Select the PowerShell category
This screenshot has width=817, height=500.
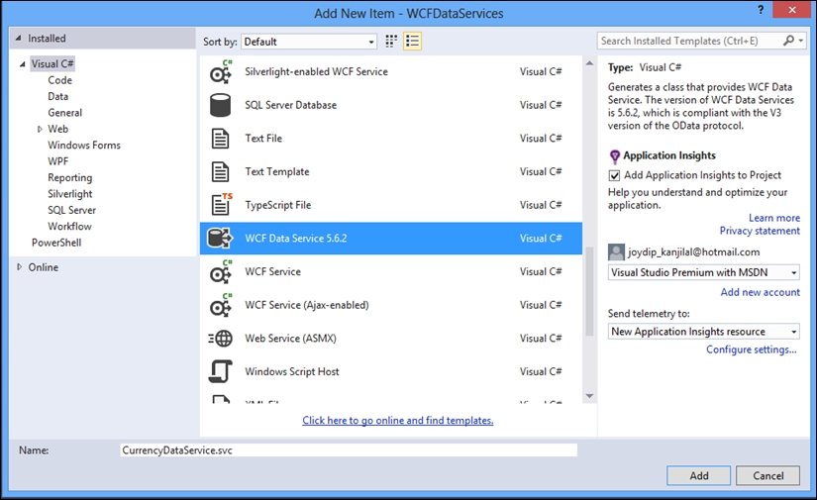(x=56, y=243)
